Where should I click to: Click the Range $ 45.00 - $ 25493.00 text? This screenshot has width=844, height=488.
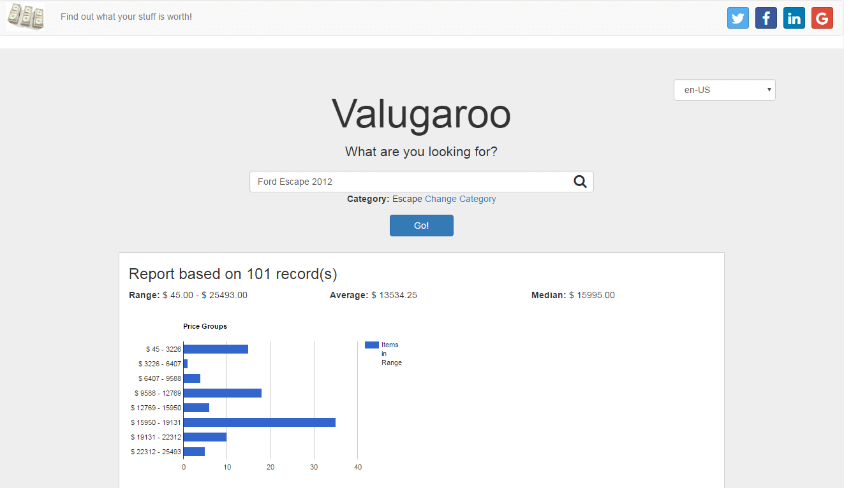pos(188,295)
